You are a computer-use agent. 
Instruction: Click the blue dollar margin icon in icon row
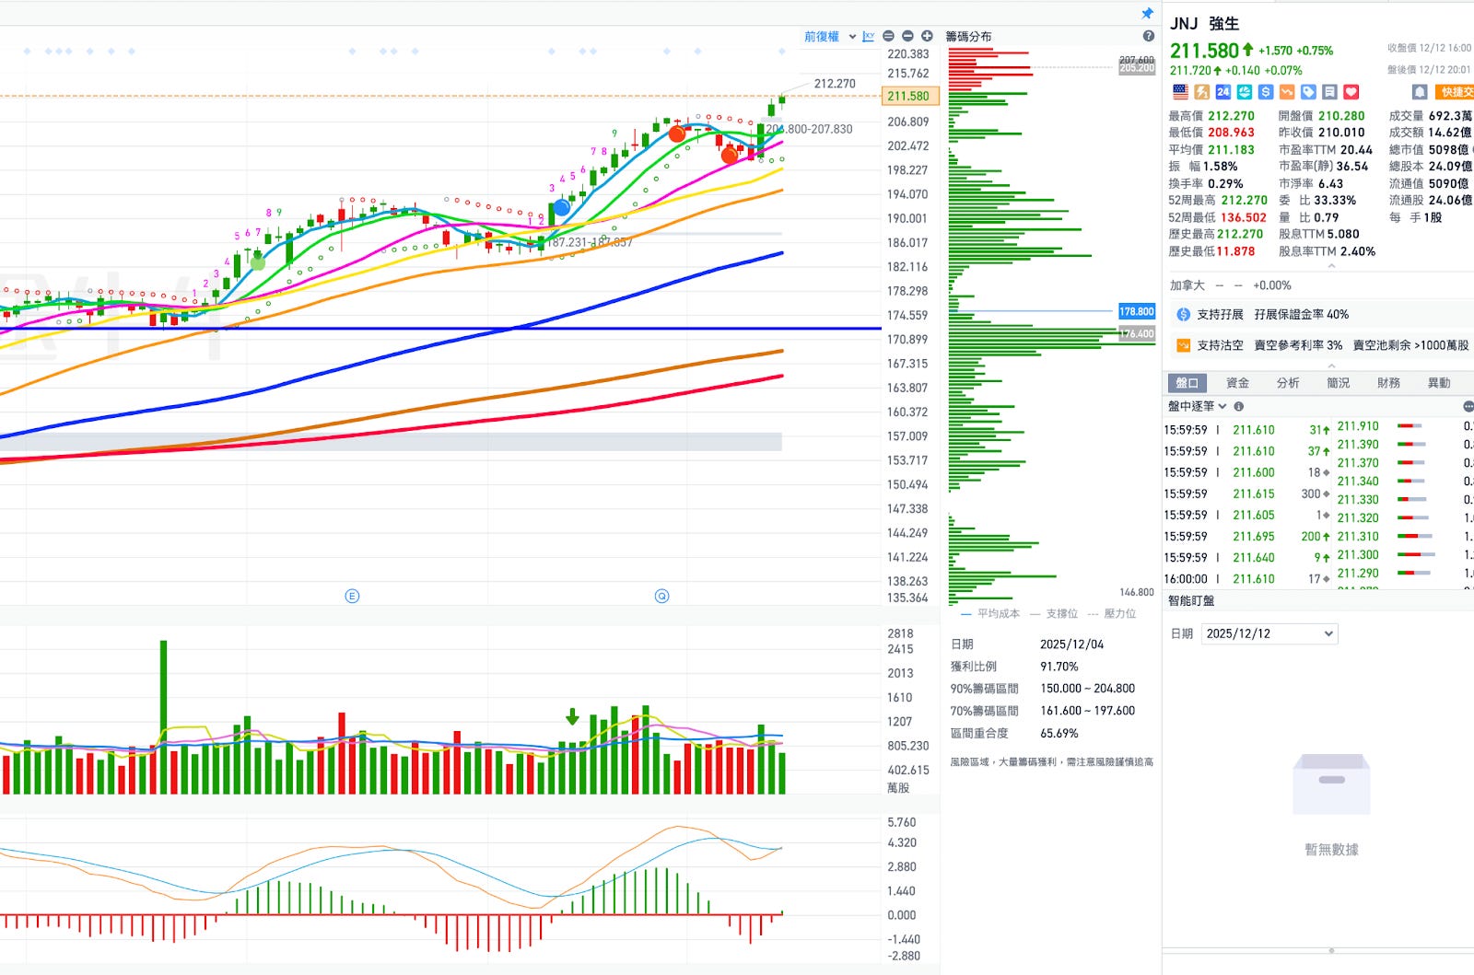click(1265, 92)
